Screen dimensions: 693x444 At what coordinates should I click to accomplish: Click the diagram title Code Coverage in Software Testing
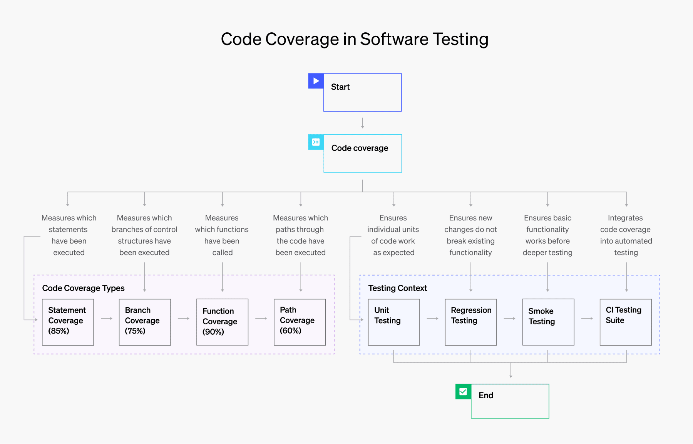click(x=355, y=39)
